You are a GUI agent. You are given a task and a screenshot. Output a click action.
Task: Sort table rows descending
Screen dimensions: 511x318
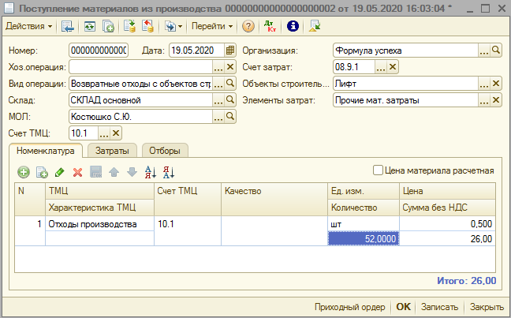click(167, 171)
